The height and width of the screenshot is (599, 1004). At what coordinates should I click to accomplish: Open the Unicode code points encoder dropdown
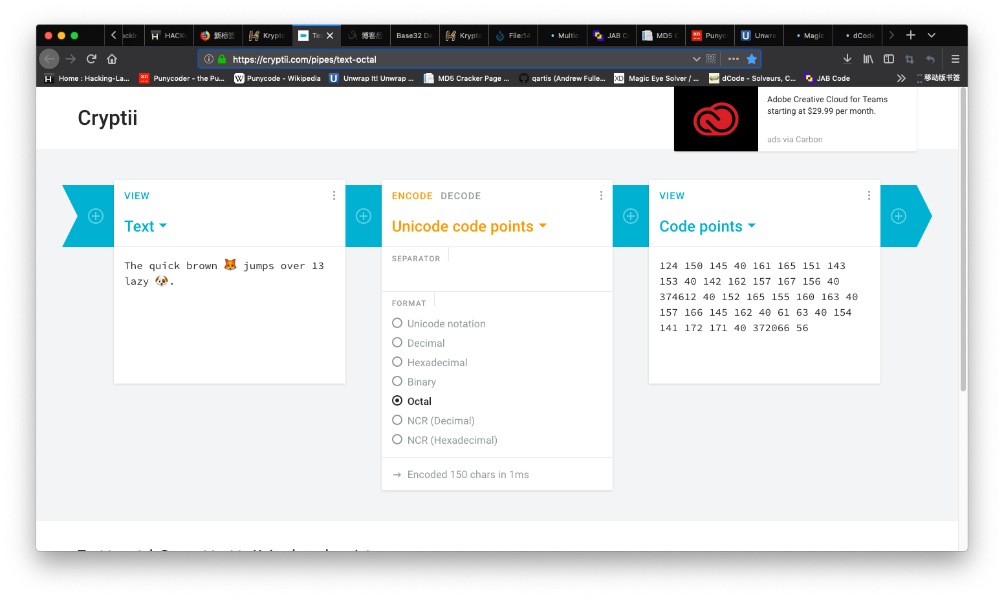(469, 226)
